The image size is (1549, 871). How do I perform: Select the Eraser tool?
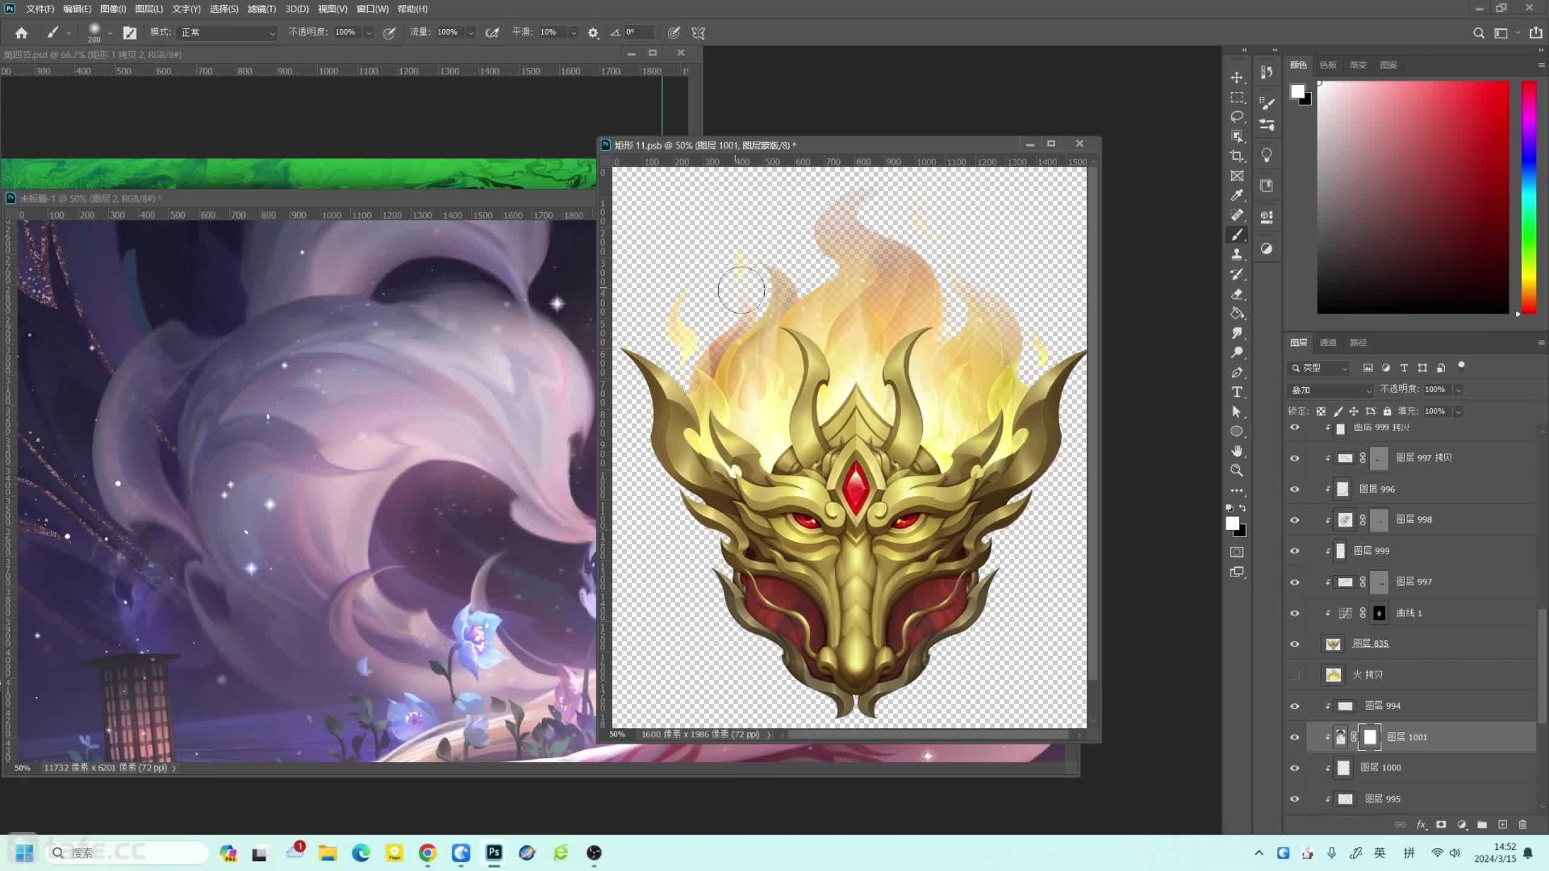point(1237,294)
